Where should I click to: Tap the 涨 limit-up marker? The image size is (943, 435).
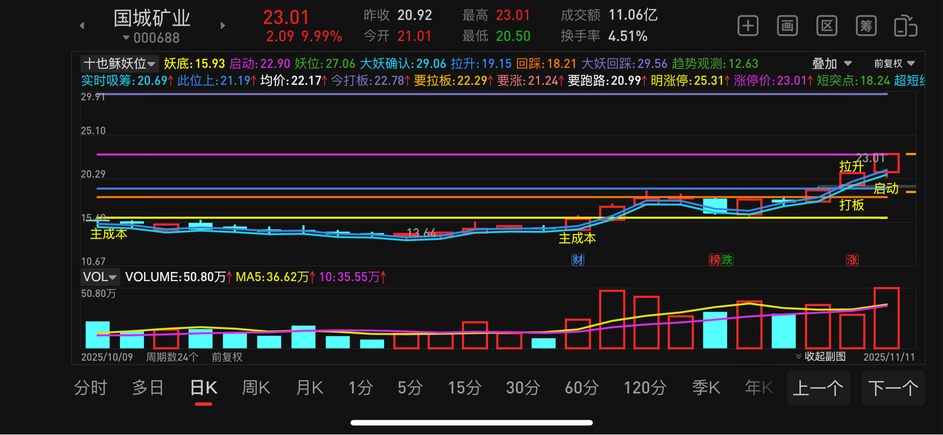(x=852, y=260)
